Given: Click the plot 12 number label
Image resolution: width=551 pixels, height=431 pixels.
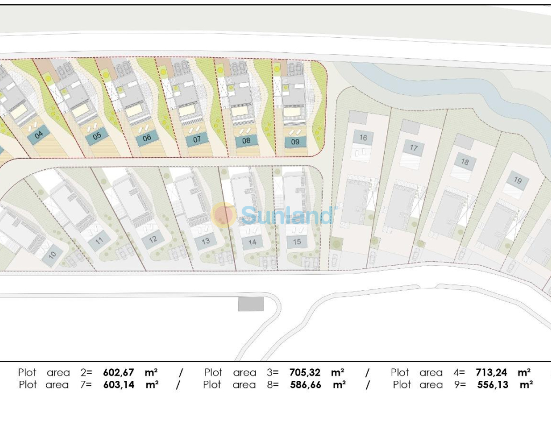Looking at the screenshot, I should (x=153, y=239).
